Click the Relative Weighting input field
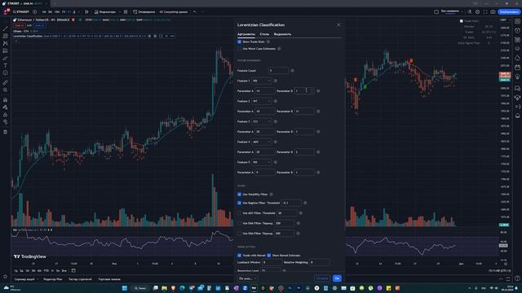522x293 pixels. pyautogui.click(x=319, y=262)
